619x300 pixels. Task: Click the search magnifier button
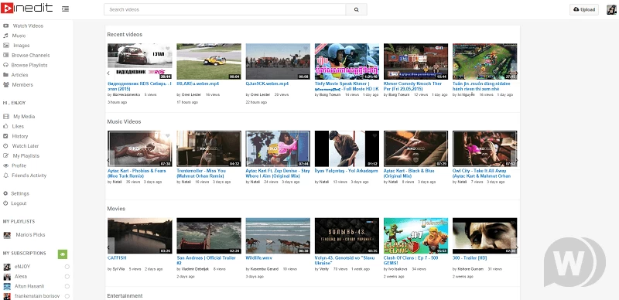356,9
